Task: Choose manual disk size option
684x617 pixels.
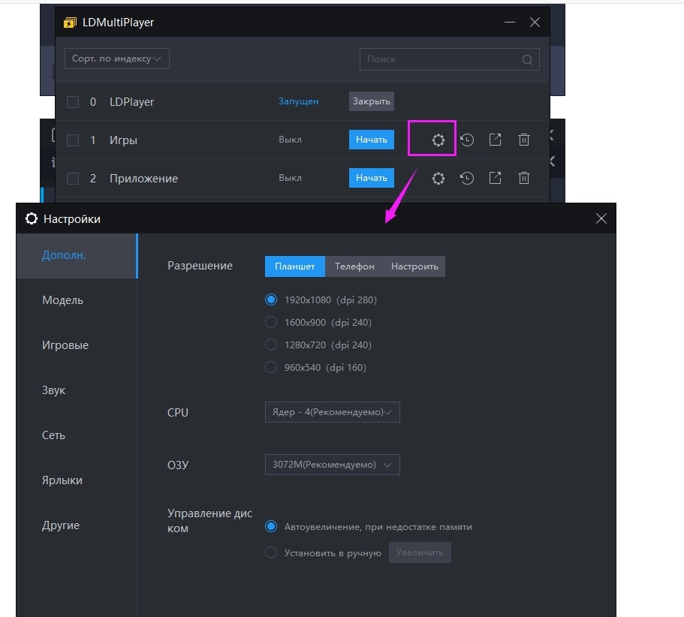Action: tap(271, 553)
